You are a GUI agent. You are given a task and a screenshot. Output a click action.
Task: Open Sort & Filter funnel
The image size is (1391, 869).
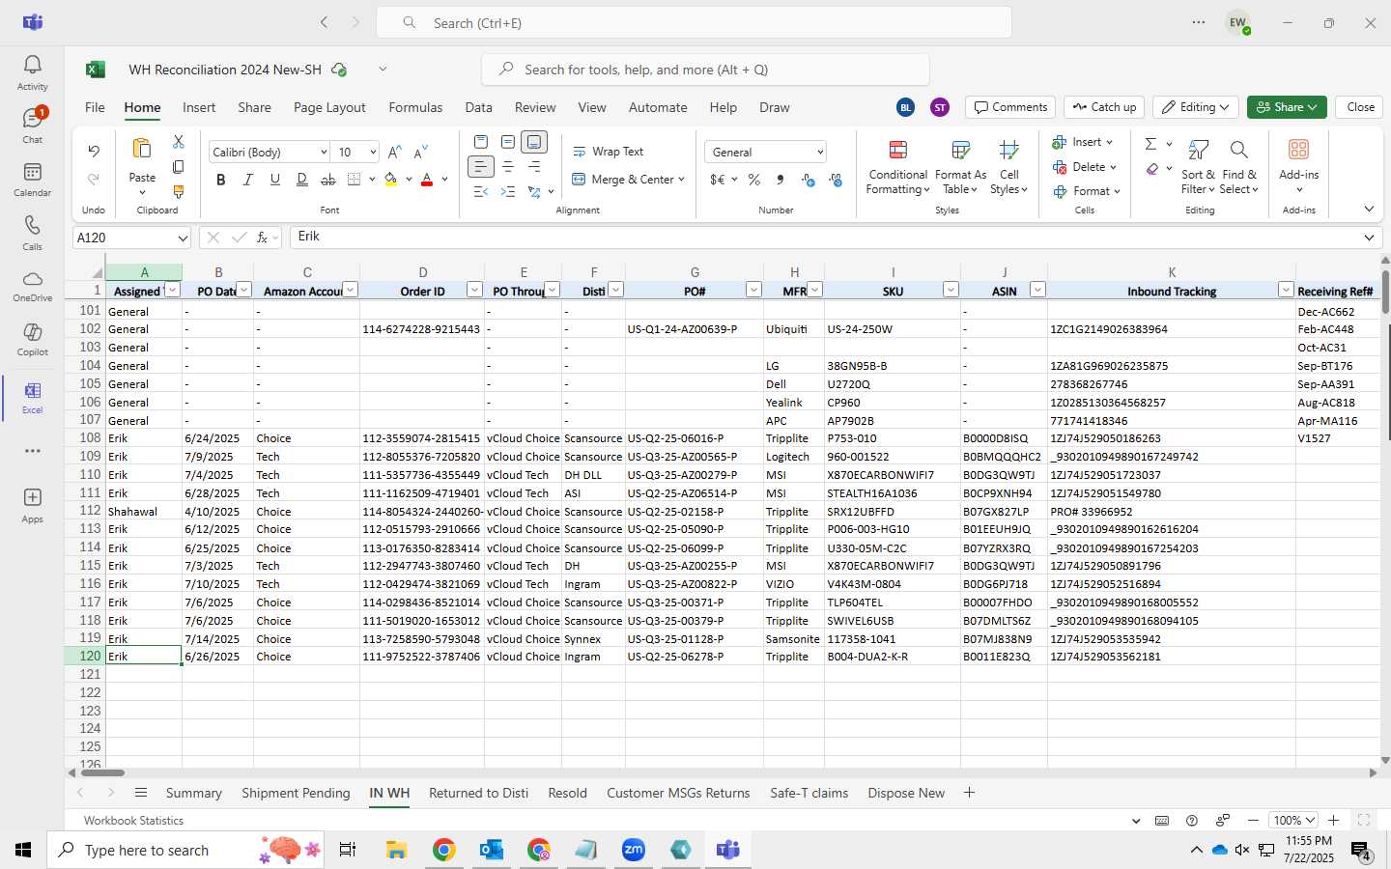(1198, 167)
